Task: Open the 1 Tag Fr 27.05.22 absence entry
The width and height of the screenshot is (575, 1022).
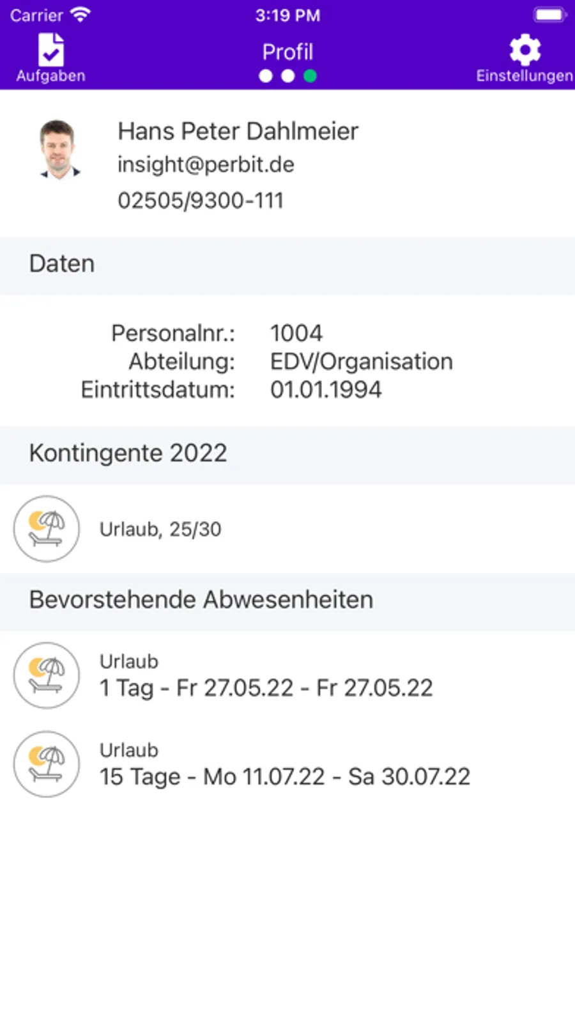Action: tap(287, 675)
